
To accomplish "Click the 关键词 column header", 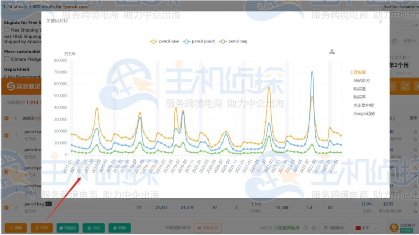I will point(28,118).
